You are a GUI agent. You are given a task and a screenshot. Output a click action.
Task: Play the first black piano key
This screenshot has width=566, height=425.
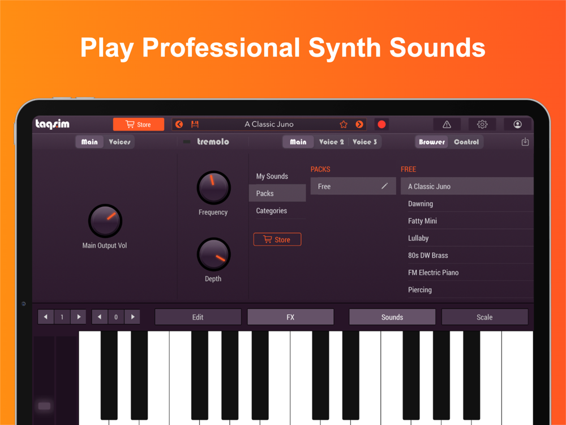pos(109,375)
